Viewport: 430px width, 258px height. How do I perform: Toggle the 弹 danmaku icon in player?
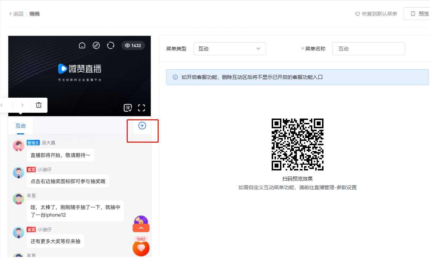point(128,108)
